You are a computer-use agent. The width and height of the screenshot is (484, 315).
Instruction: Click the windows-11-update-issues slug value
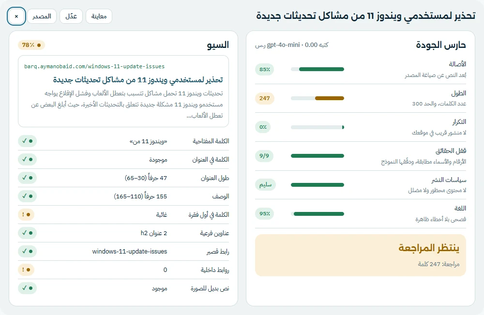click(x=130, y=252)
